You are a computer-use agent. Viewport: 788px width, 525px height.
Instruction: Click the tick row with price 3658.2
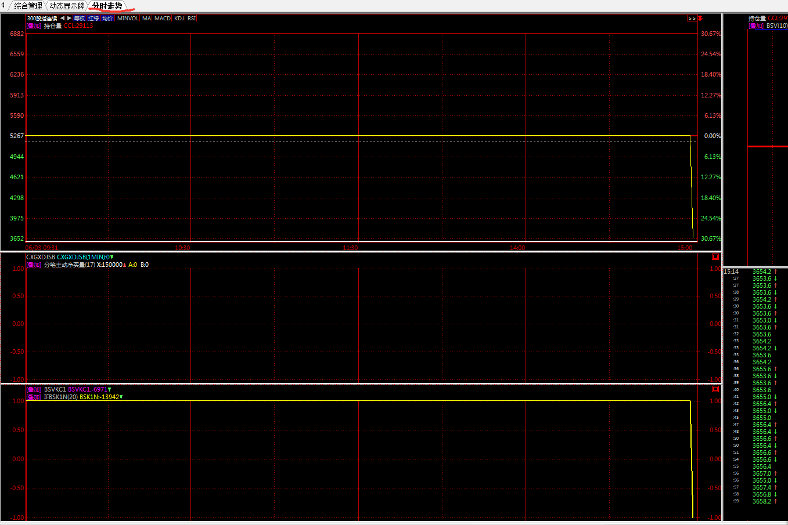[x=755, y=501]
